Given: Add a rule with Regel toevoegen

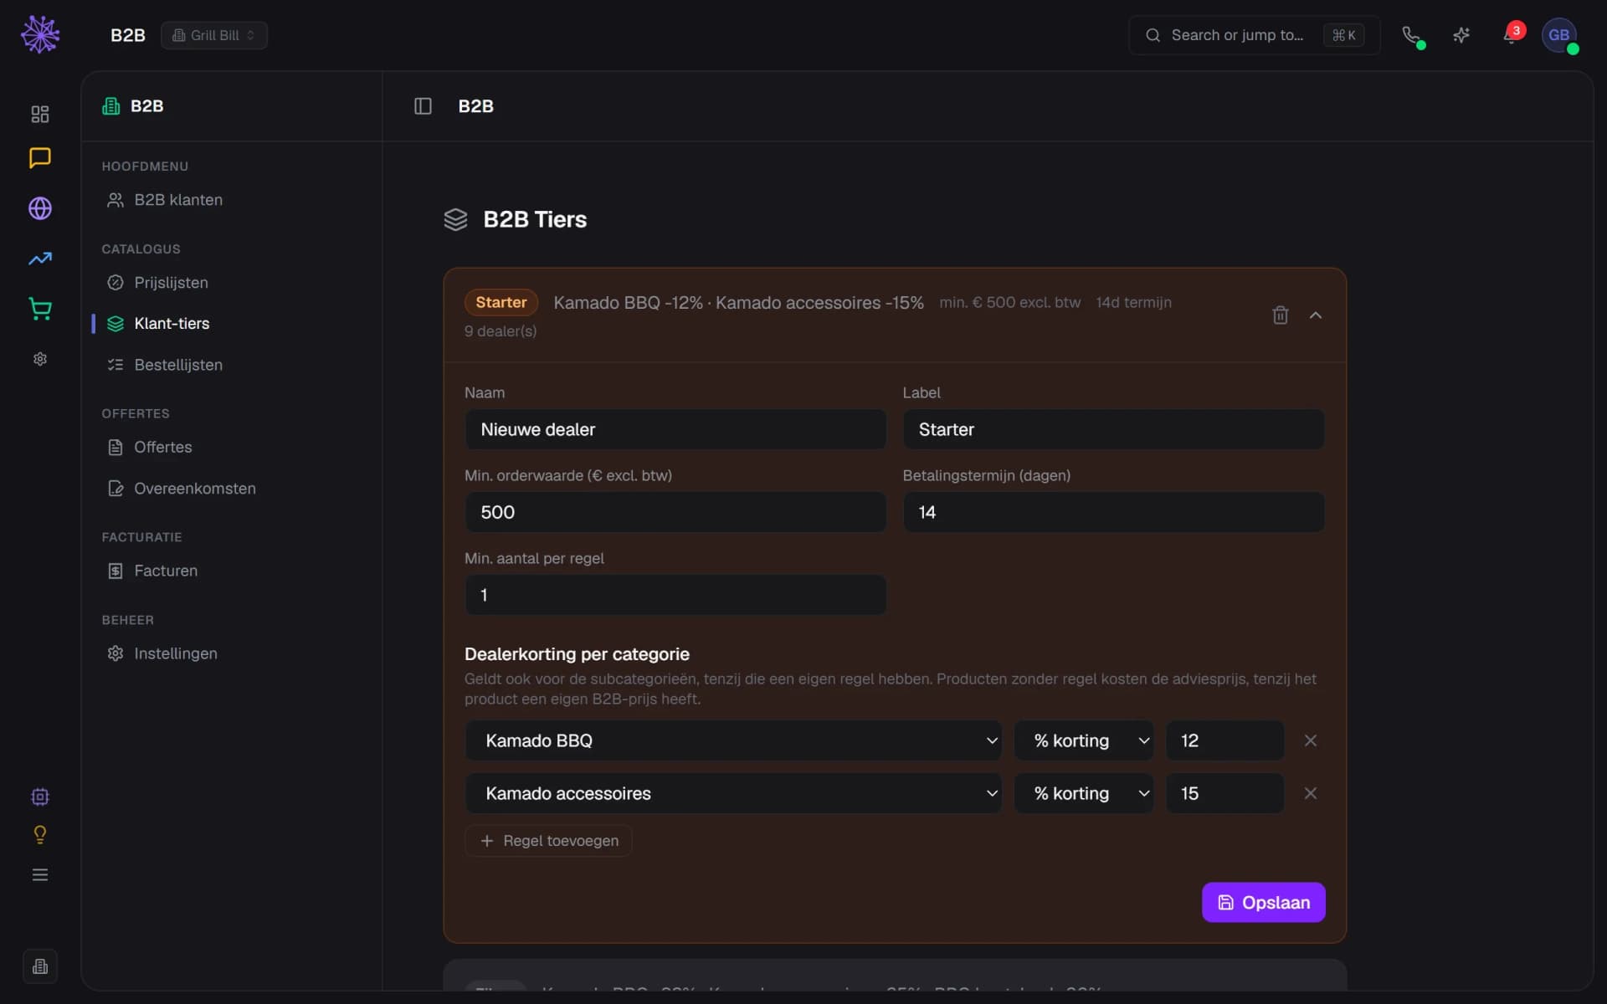Looking at the screenshot, I should point(548,841).
